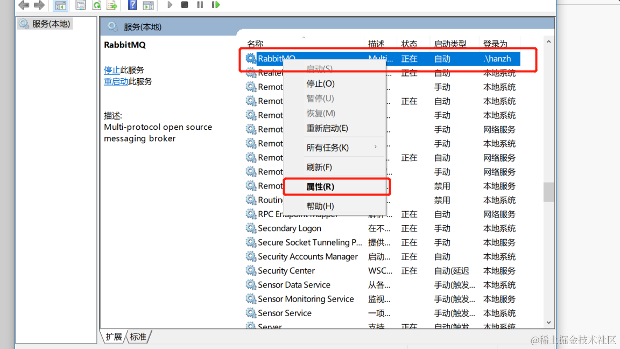Click the gear icon of Secondary Logon
This screenshot has width=620, height=349.
[x=251, y=228]
